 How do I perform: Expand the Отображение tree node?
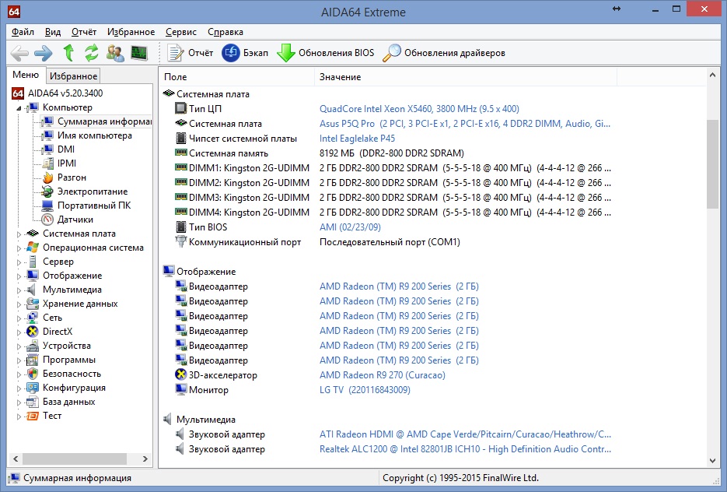coord(19,276)
